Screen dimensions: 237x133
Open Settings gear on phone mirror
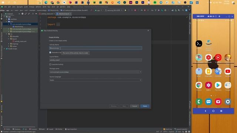click(228, 102)
